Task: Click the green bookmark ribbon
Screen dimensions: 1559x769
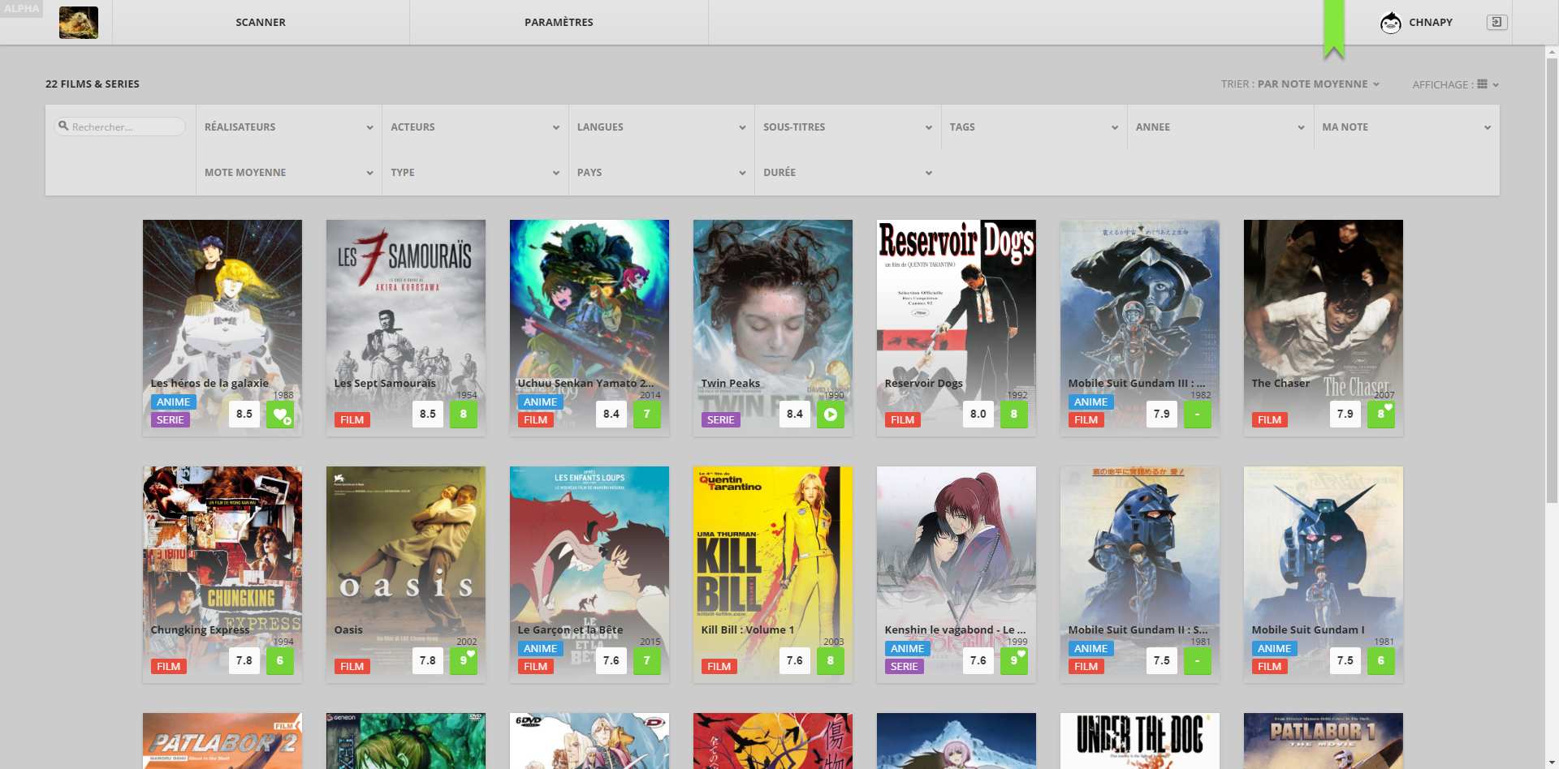Action: click(1333, 29)
